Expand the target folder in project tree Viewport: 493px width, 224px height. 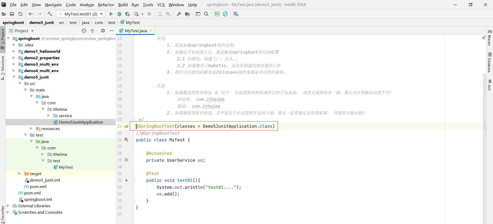pyautogui.click(x=20, y=174)
